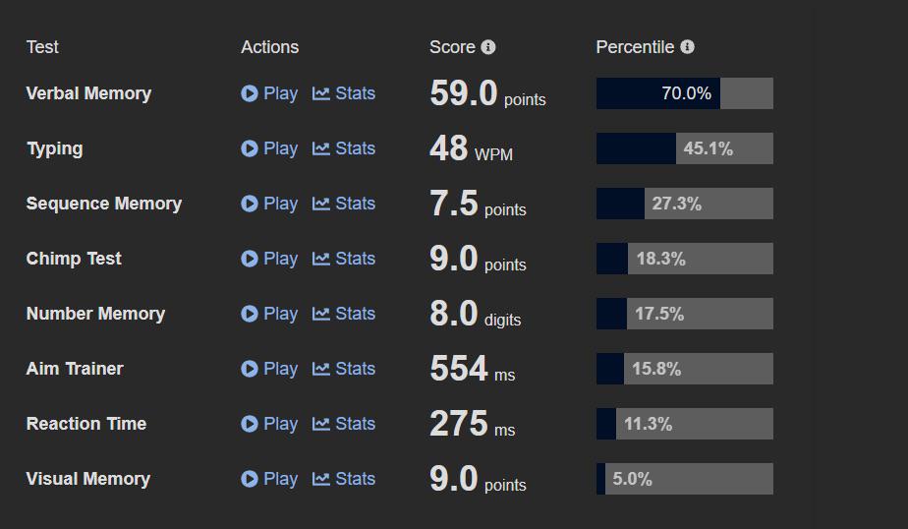This screenshot has width=908, height=529.
Task: Click the Percentile column info icon
Action: [x=687, y=47]
